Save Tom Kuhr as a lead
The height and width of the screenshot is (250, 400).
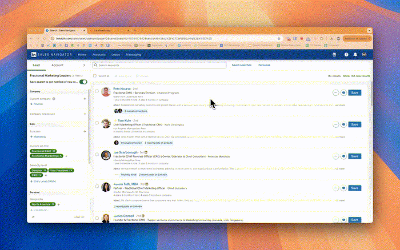pyautogui.click(x=355, y=124)
